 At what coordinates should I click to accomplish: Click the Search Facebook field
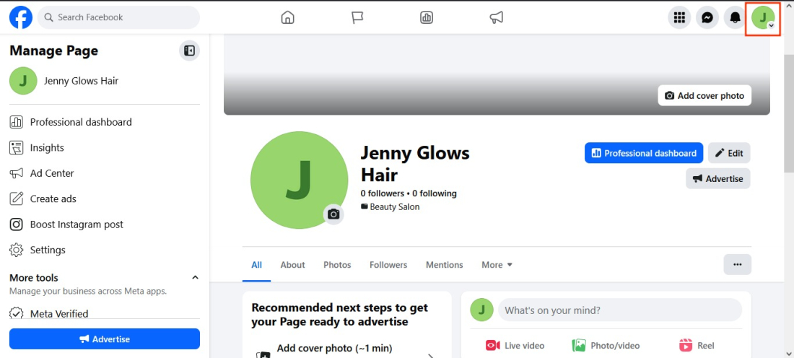tap(119, 17)
